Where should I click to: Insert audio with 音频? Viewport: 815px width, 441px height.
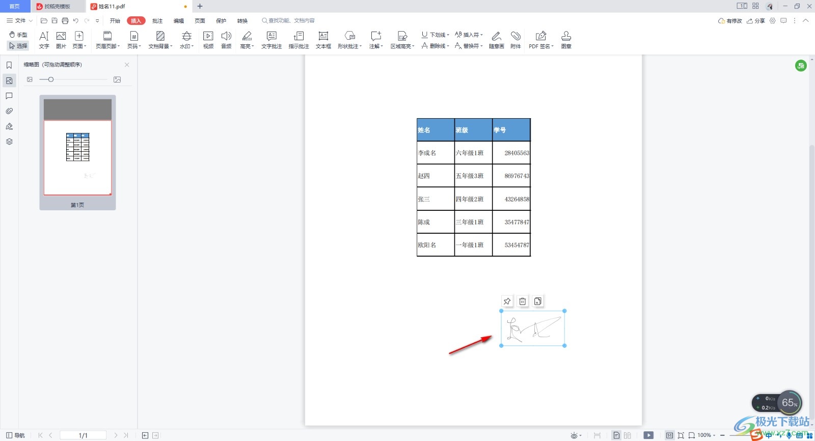coord(226,40)
